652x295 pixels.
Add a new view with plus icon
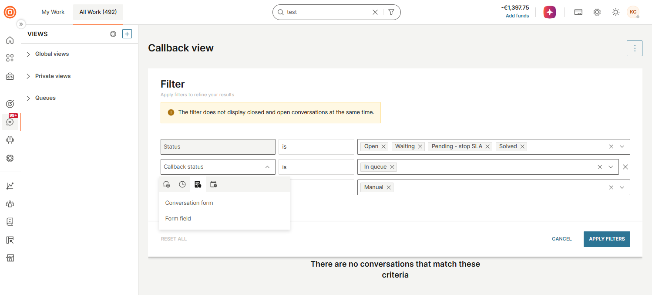127,34
